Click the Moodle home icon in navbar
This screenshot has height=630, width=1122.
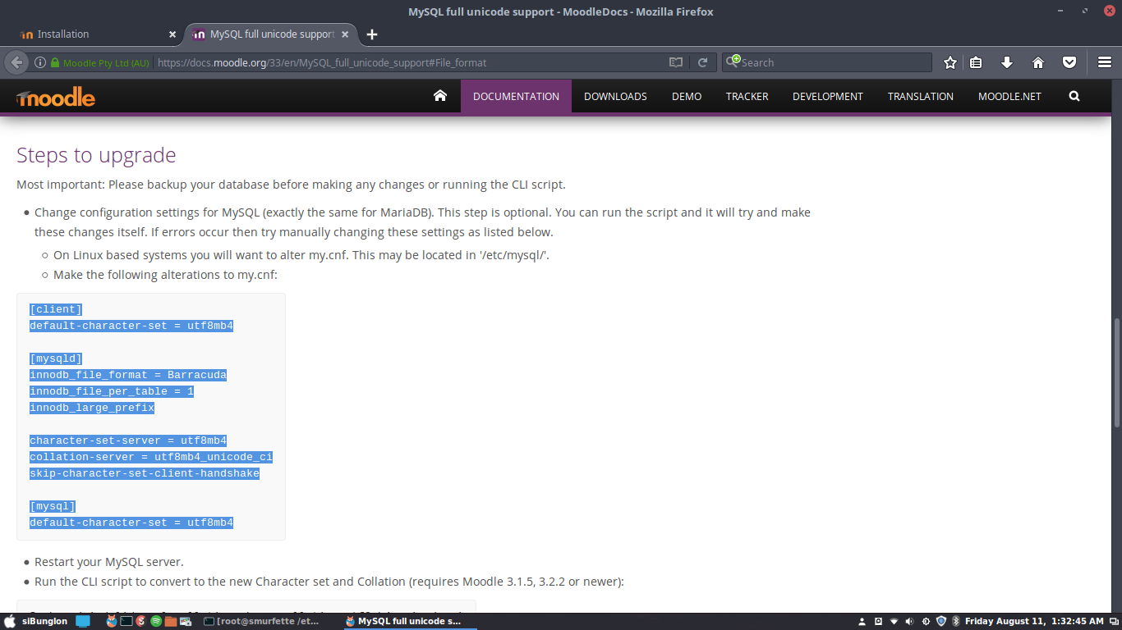pyautogui.click(x=440, y=96)
